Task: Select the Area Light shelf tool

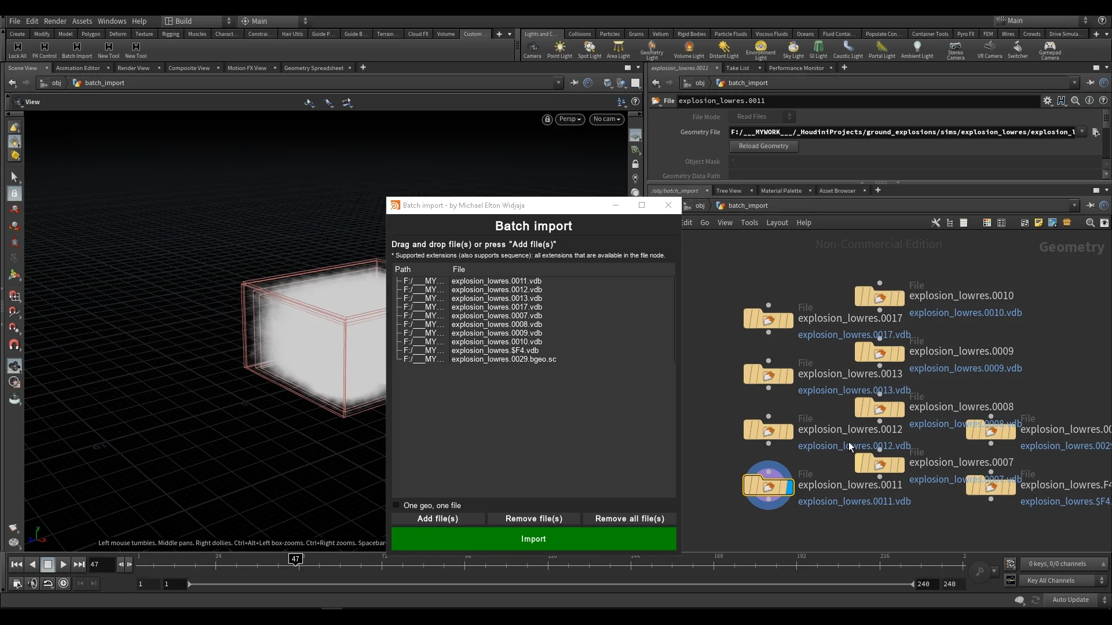Action: [x=618, y=50]
